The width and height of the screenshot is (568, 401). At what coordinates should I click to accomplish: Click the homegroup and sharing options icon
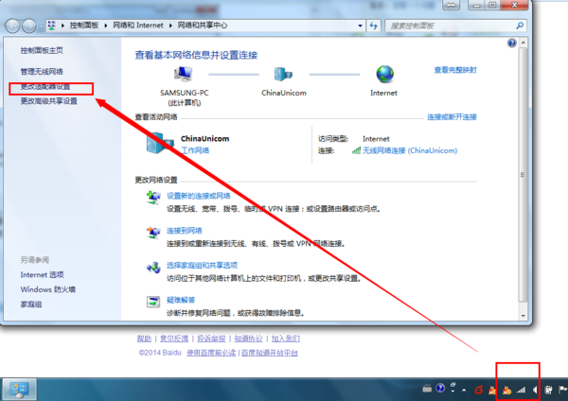(152, 268)
